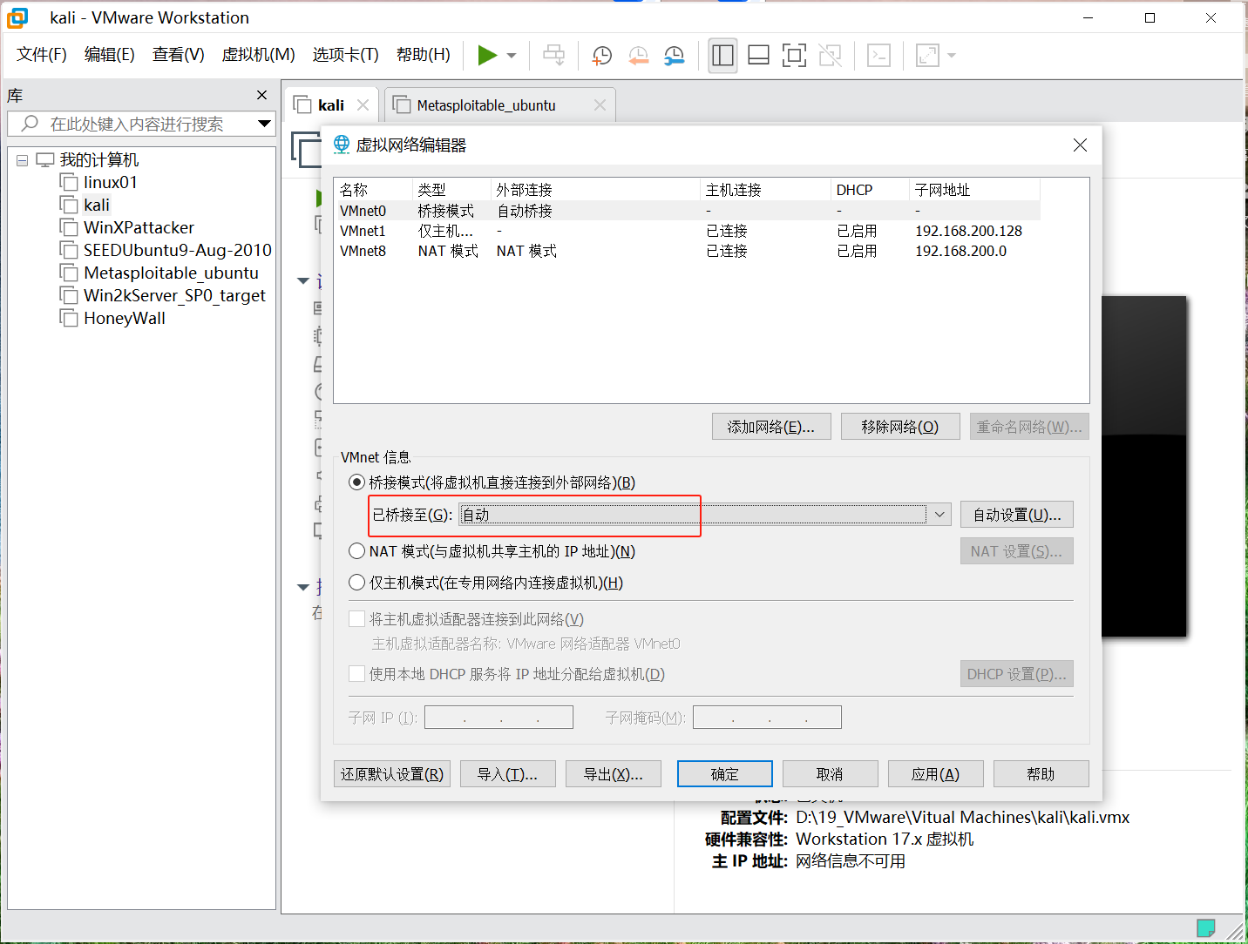Open the 选项卡(T) menu
The height and width of the screenshot is (944, 1248).
346,55
